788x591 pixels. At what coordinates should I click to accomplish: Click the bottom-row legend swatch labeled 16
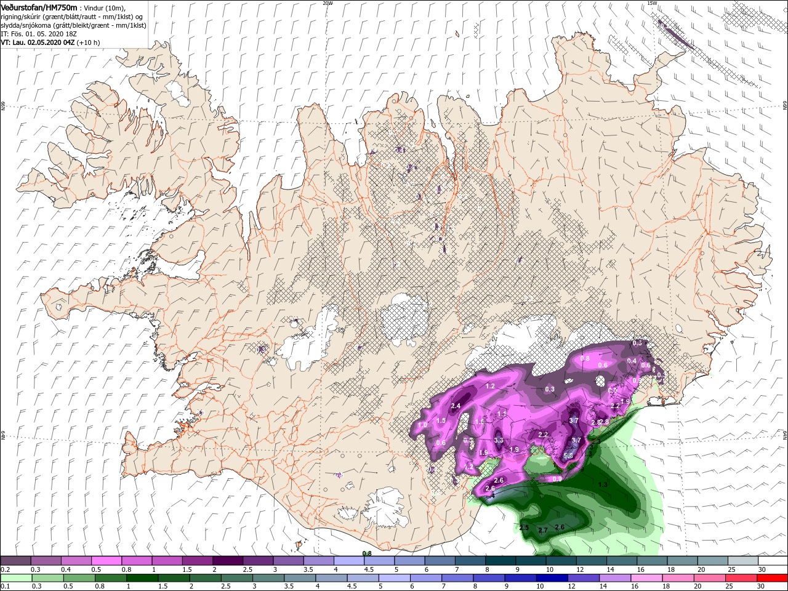[648, 577]
